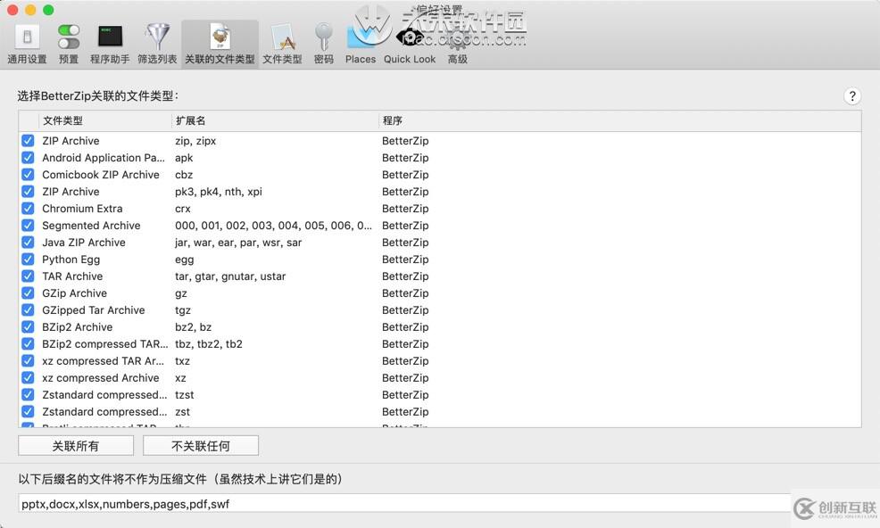Toggle the xz compressed TAR checkbox
Viewport: 880px width, 528px height.
coord(28,361)
